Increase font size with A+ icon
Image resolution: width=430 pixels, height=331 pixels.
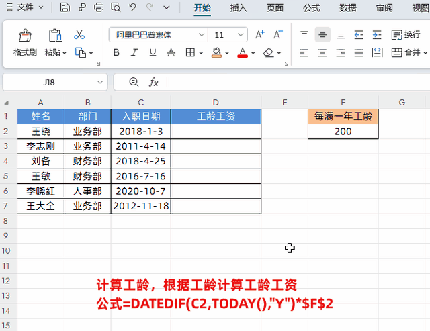260,35
